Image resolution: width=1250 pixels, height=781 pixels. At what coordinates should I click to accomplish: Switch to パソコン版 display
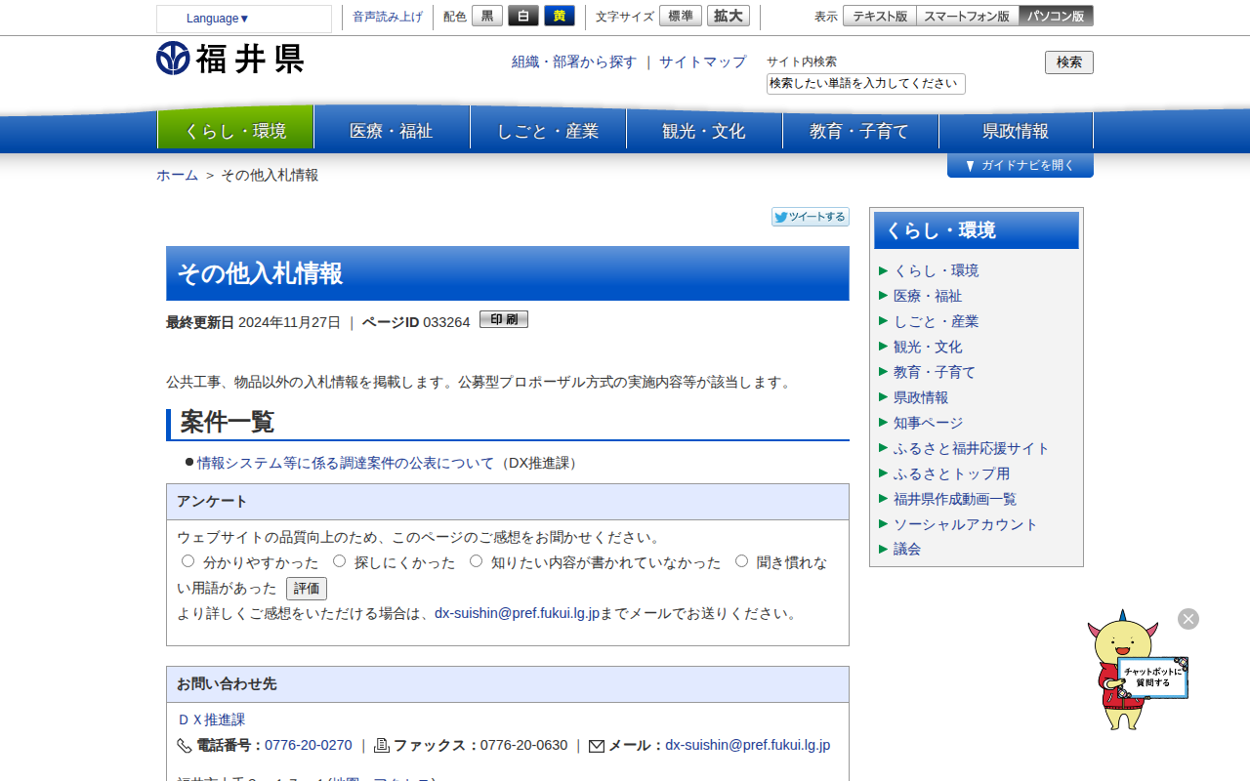click(x=1057, y=16)
